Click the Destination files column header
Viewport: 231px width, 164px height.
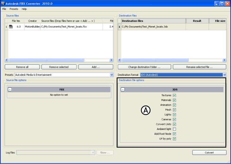coord(153,21)
